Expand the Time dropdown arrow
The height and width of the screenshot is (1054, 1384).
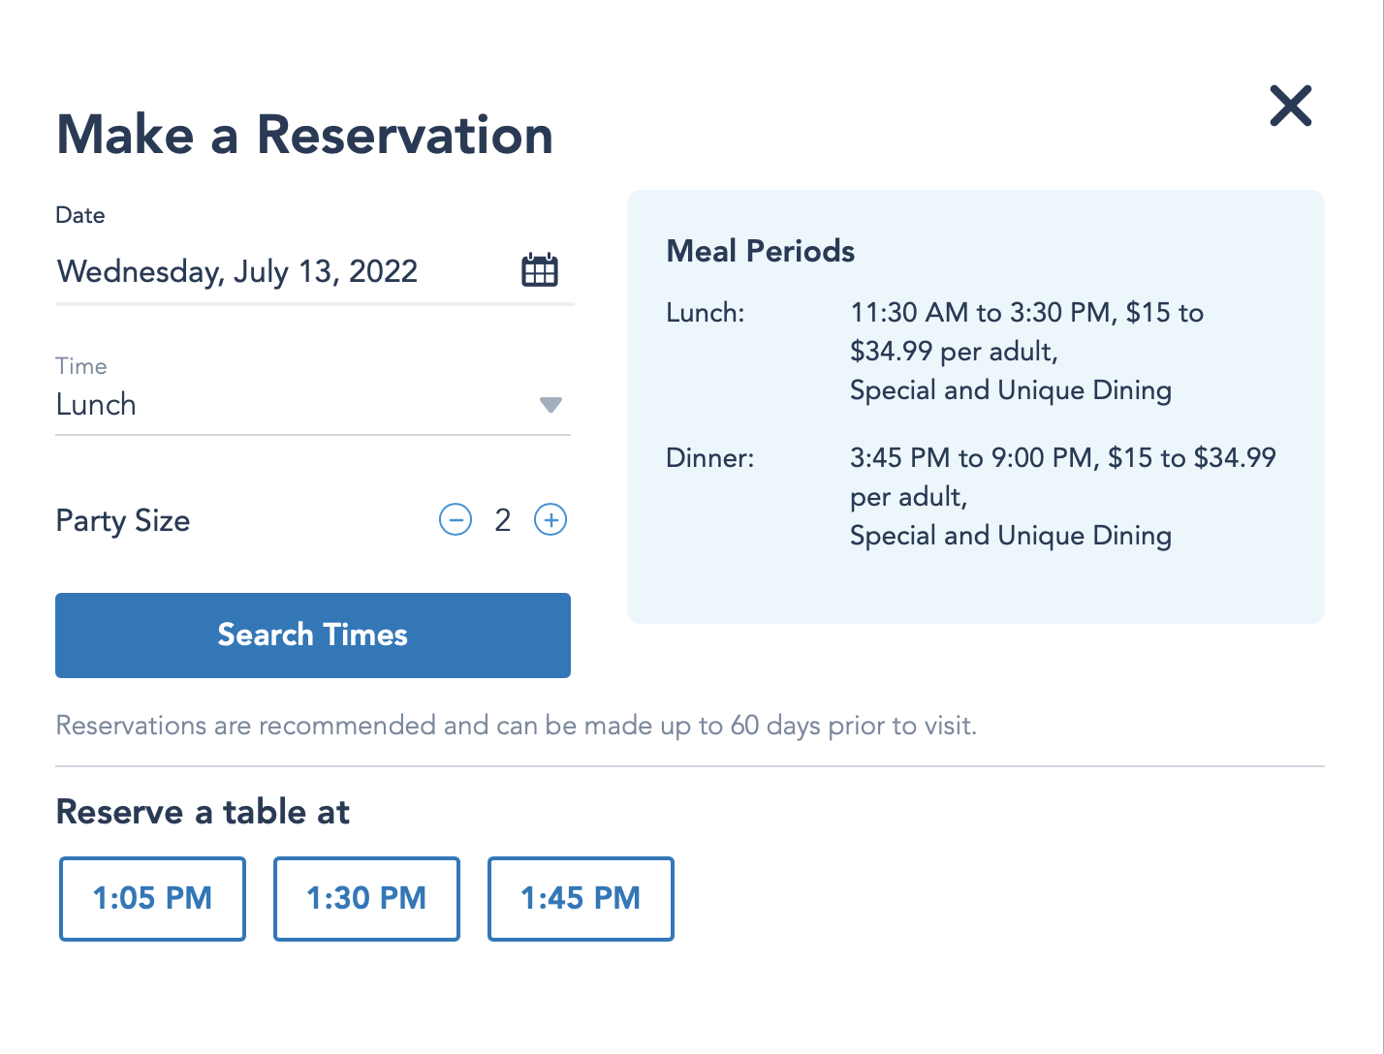point(550,405)
